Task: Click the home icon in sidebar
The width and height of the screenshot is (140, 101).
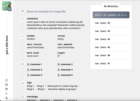Action: [6, 80]
